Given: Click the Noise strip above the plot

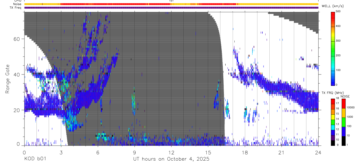Looking at the screenshot, I should point(171,4).
